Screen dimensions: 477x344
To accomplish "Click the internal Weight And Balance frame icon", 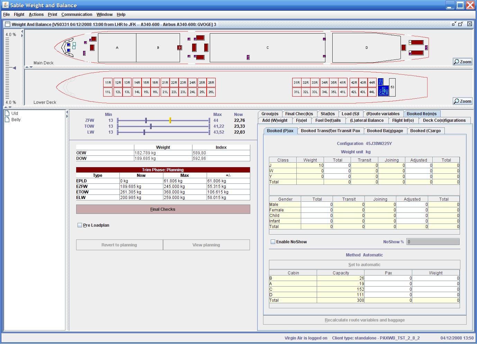I will pyautogui.click(x=8, y=24).
